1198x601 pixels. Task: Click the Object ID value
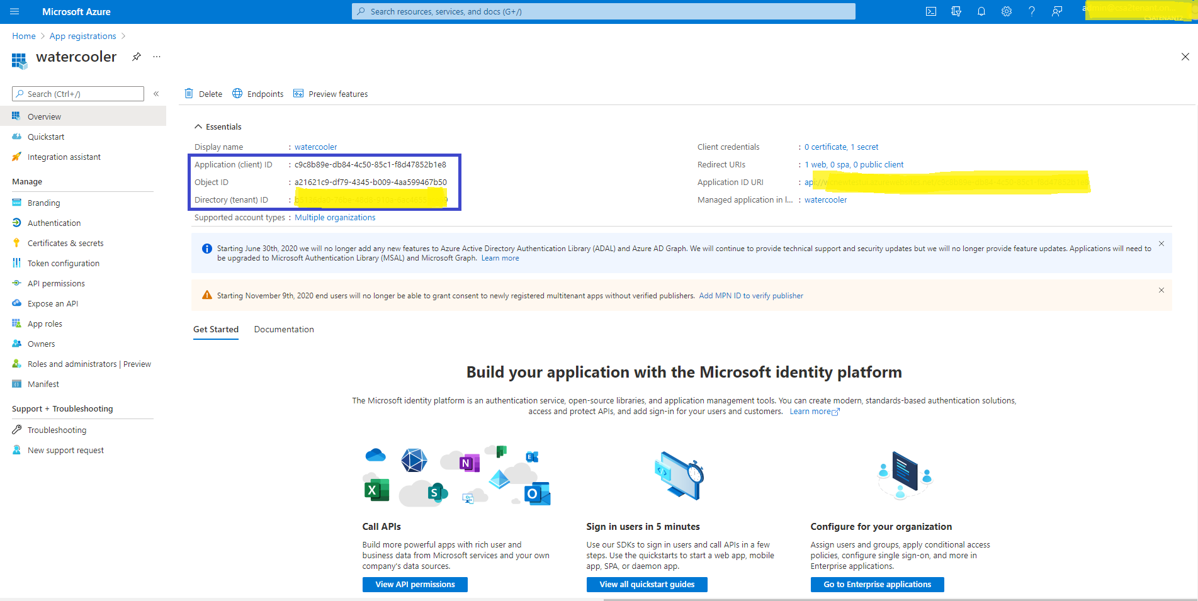[371, 182]
